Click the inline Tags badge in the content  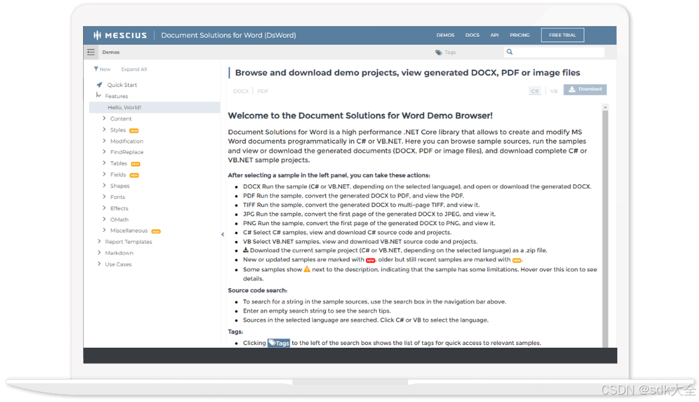pos(279,343)
